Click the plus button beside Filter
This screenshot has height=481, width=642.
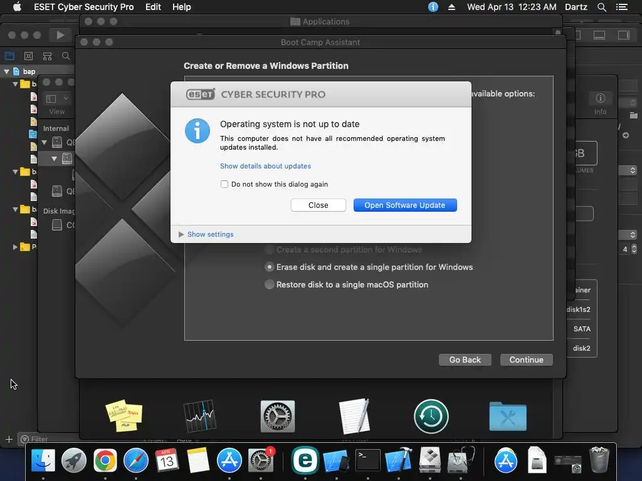coord(9,439)
